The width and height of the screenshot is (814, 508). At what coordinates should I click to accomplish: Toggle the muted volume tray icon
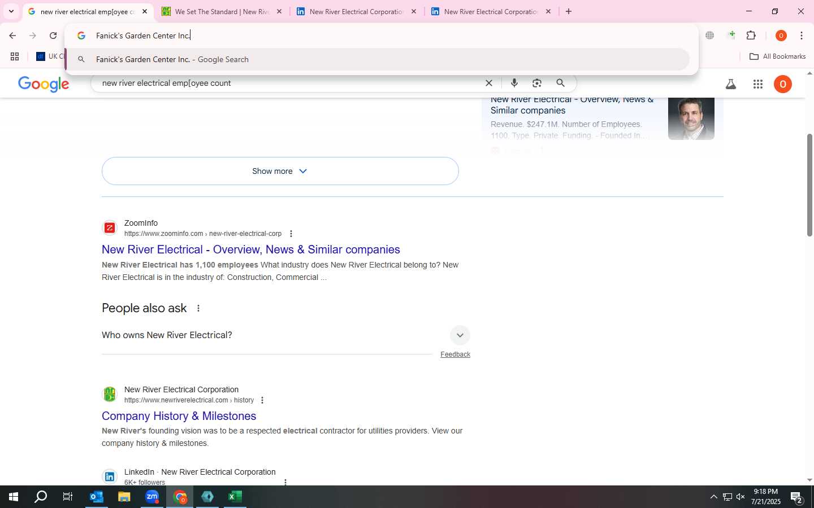point(741,497)
